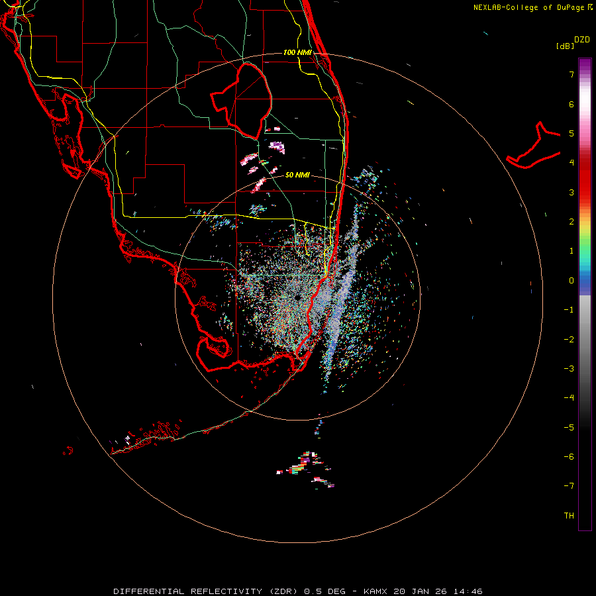Viewport: 596px width, 596px height.
Task: Click the 0.5 DEG elevation text
Action: pos(325,591)
